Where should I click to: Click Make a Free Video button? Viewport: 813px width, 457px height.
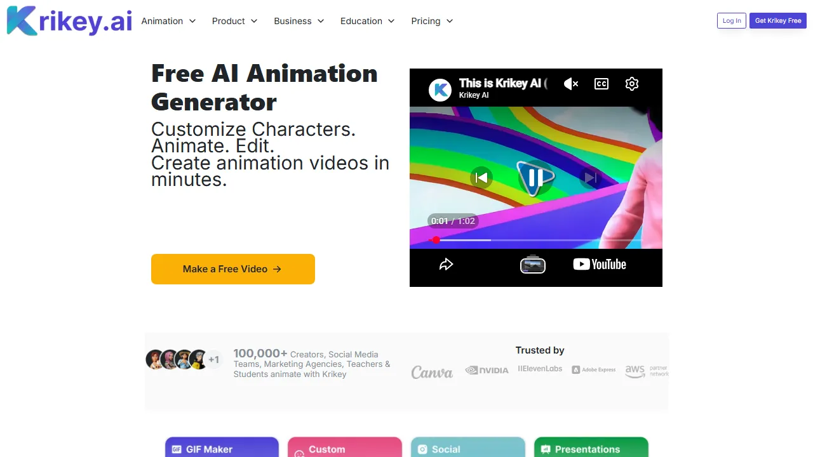tap(233, 269)
